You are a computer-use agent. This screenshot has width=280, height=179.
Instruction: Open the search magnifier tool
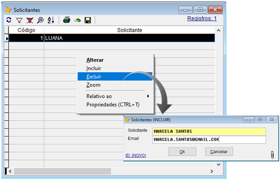click(40, 20)
